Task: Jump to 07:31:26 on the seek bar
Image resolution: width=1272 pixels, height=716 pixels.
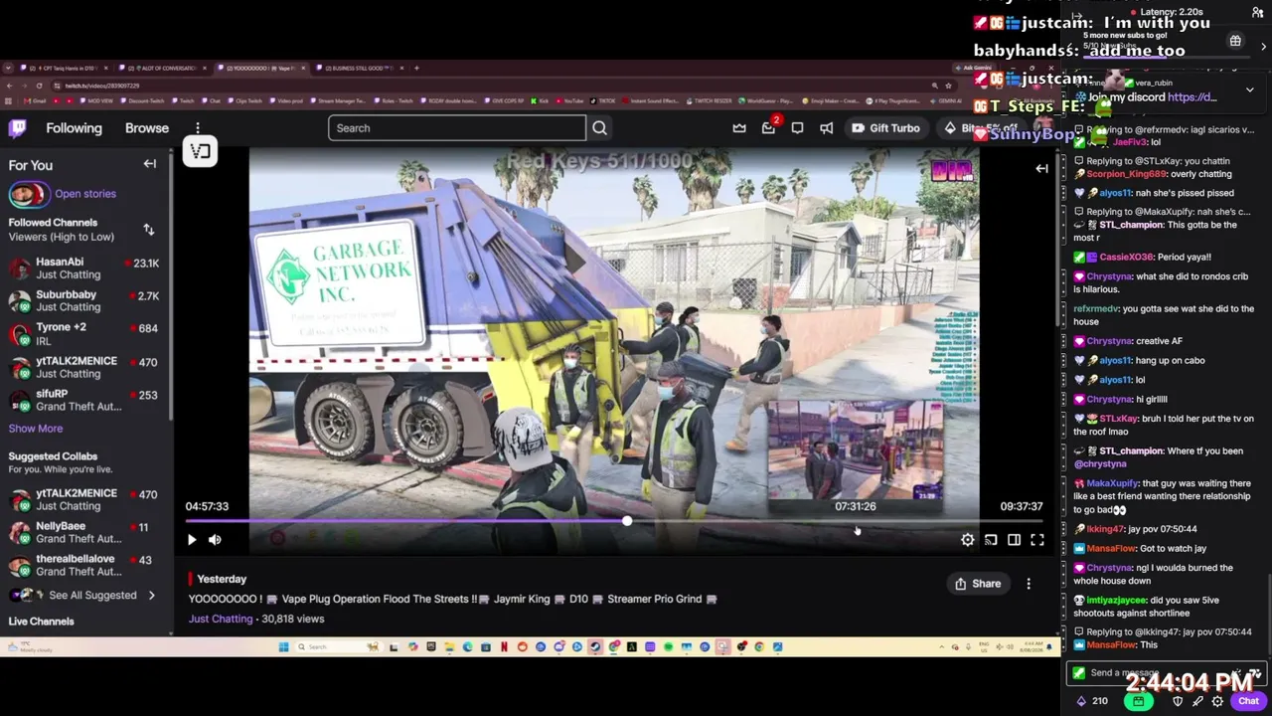Action: [x=856, y=521]
